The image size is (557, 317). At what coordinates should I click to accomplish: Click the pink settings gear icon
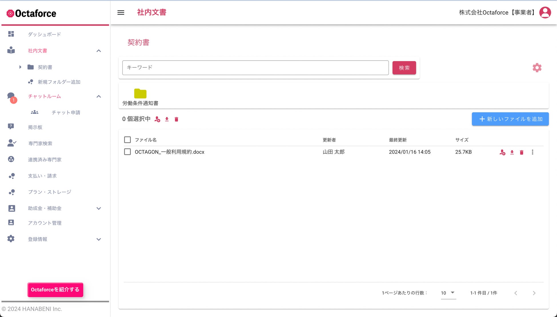pos(537,68)
